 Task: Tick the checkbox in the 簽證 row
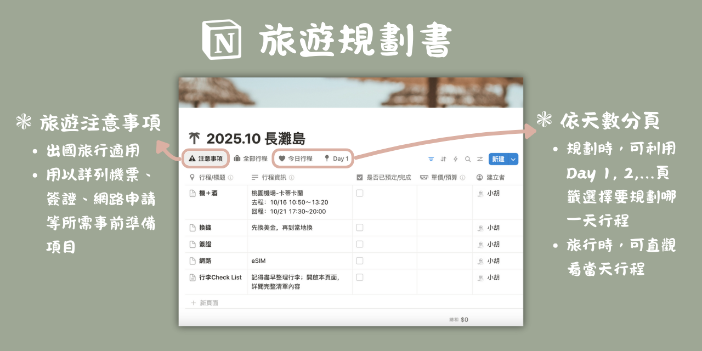(360, 244)
